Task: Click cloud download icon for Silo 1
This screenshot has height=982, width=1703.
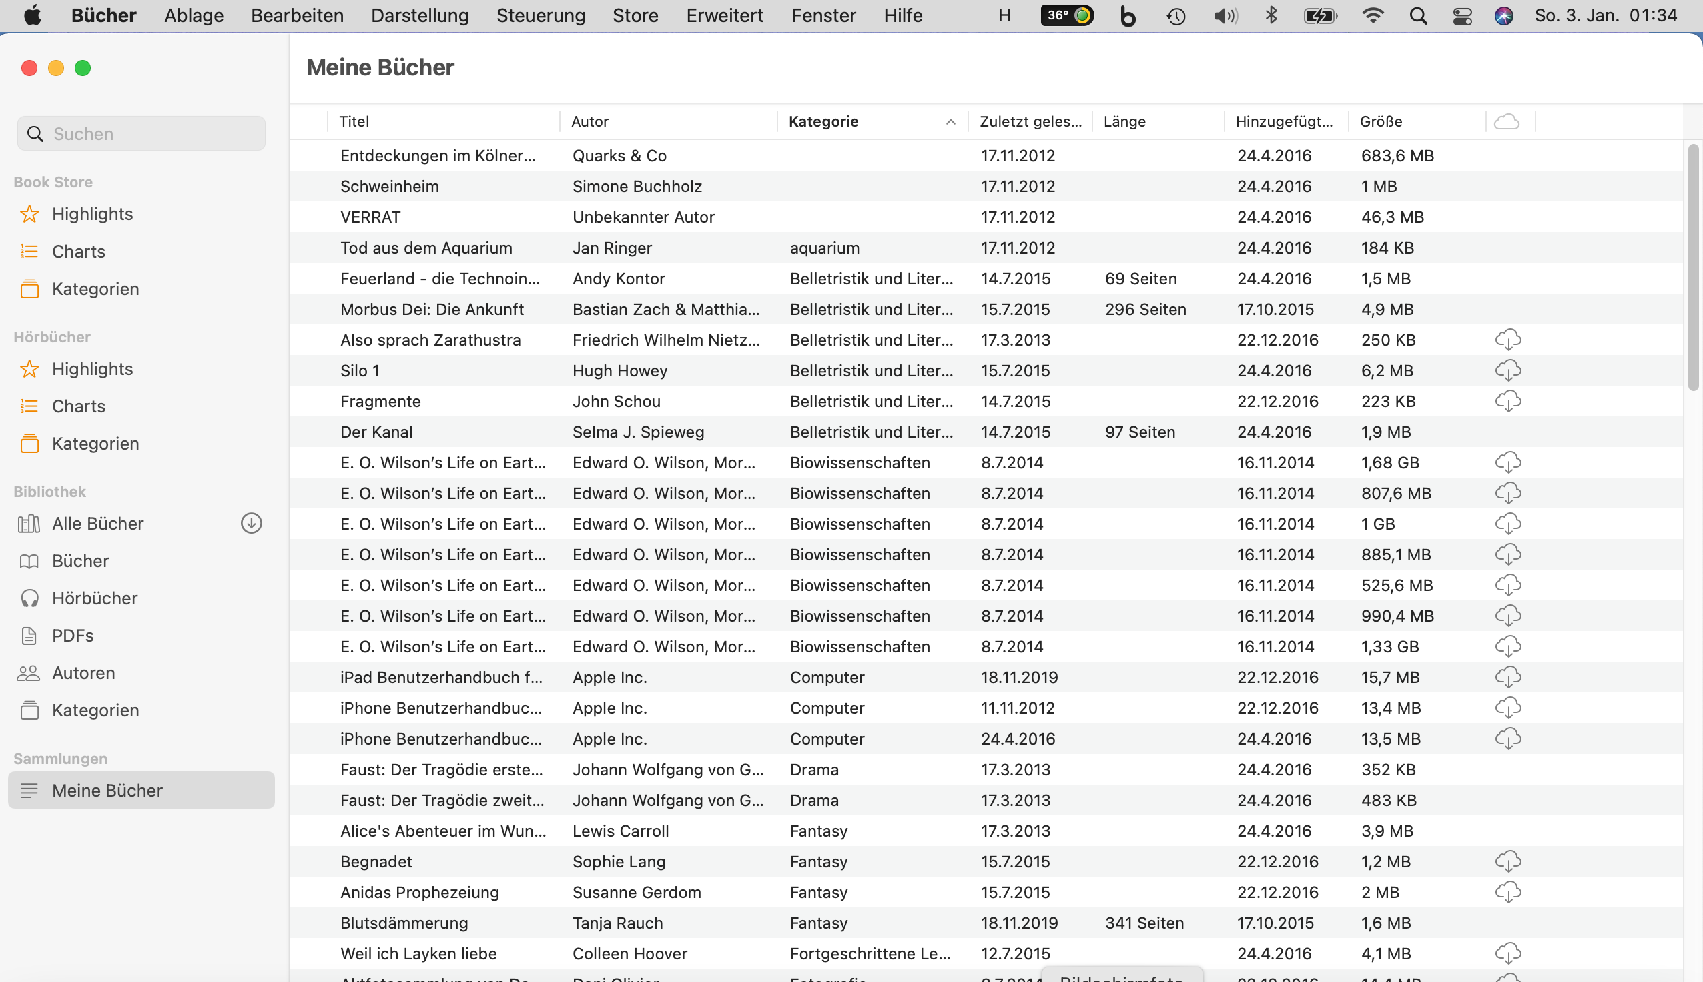Action: [x=1507, y=370]
